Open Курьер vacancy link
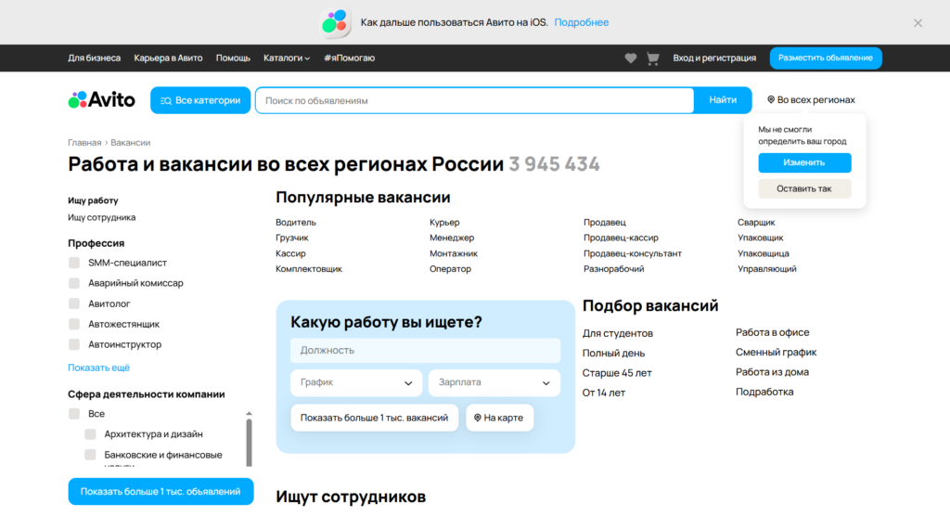 pyautogui.click(x=444, y=223)
